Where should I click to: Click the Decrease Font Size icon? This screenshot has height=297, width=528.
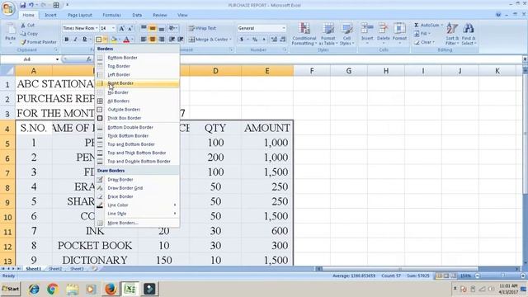[x=130, y=28]
